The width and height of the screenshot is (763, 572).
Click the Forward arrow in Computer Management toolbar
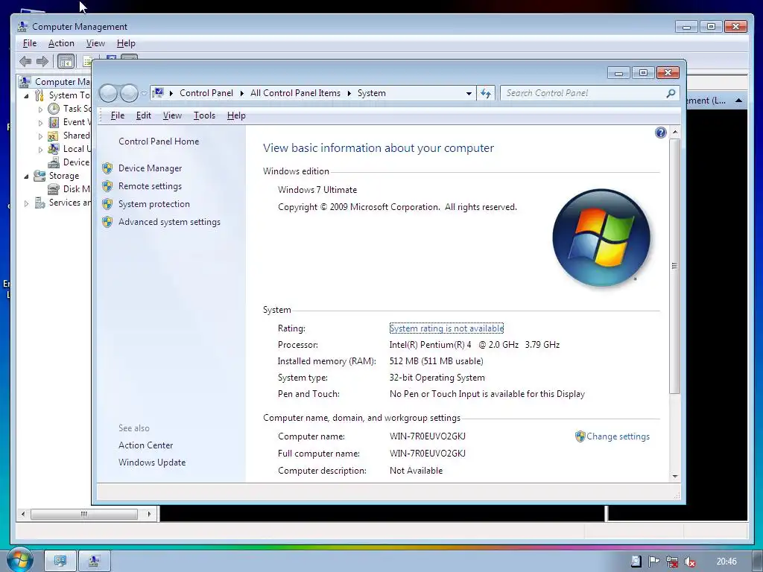[42, 61]
